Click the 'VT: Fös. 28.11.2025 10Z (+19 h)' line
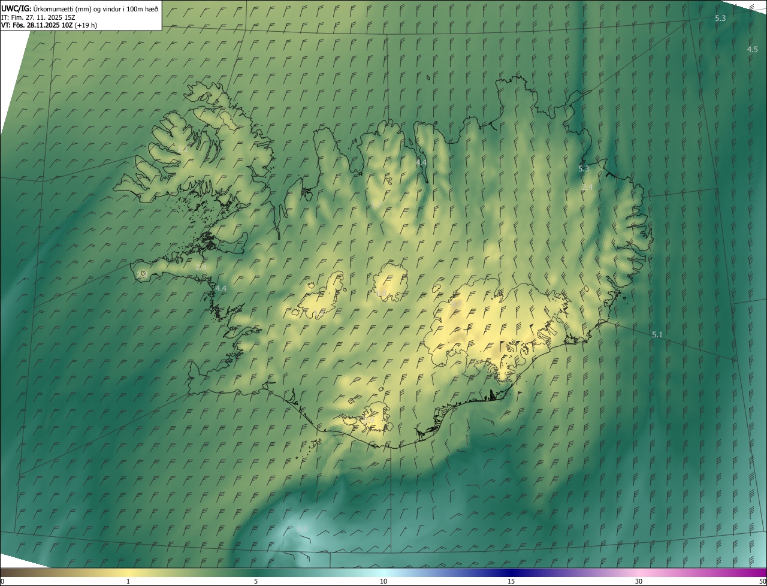 [x=49, y=25]
